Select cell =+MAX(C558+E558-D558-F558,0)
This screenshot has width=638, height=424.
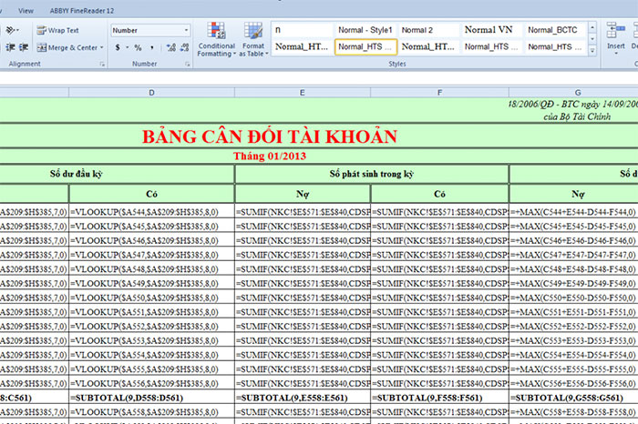(573, 412)
